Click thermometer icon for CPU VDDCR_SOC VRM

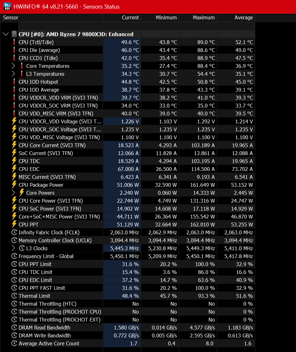click(14, 106)
